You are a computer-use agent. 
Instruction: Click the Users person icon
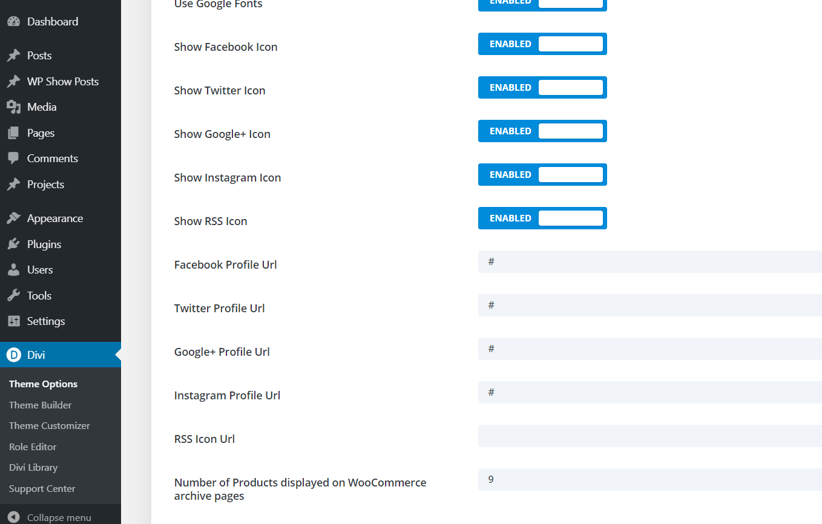pyautogui.click(x=13, y=270)
